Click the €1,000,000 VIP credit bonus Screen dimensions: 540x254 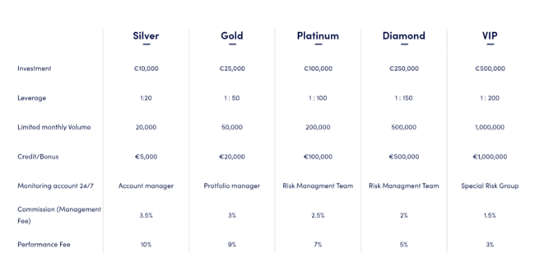(x=489, y=157)
